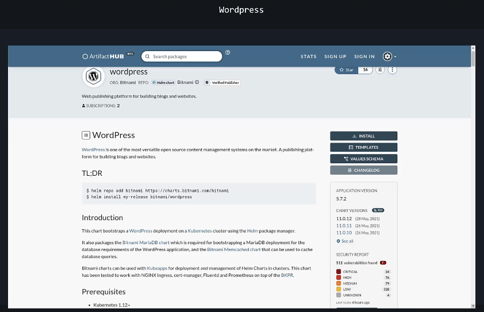Image resolution: width=484 pixels, height=312 pixels.
Task: Click the 511 vulnerabilities found text
Action: [x=356, y=263]
